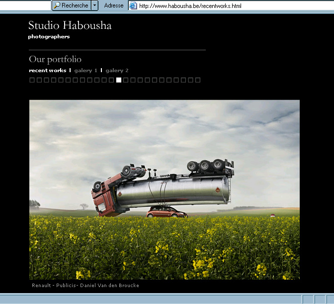Screen dimensions: 334x304
Task: Switch to the galery 1 tab
Action: pyautogui.click(x=85, y=71)
